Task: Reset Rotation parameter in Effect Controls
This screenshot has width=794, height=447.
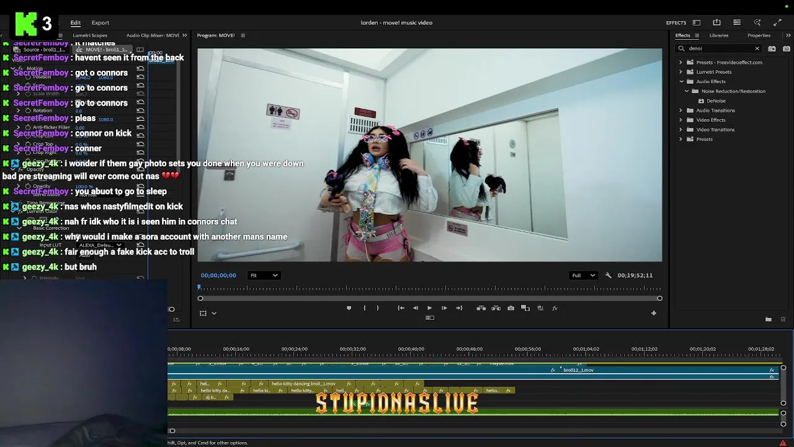Action: [141, 111]
